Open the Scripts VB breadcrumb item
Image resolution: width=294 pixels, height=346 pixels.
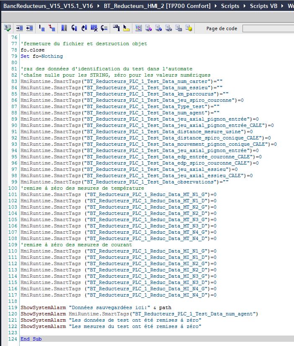(x=265, y=6)
